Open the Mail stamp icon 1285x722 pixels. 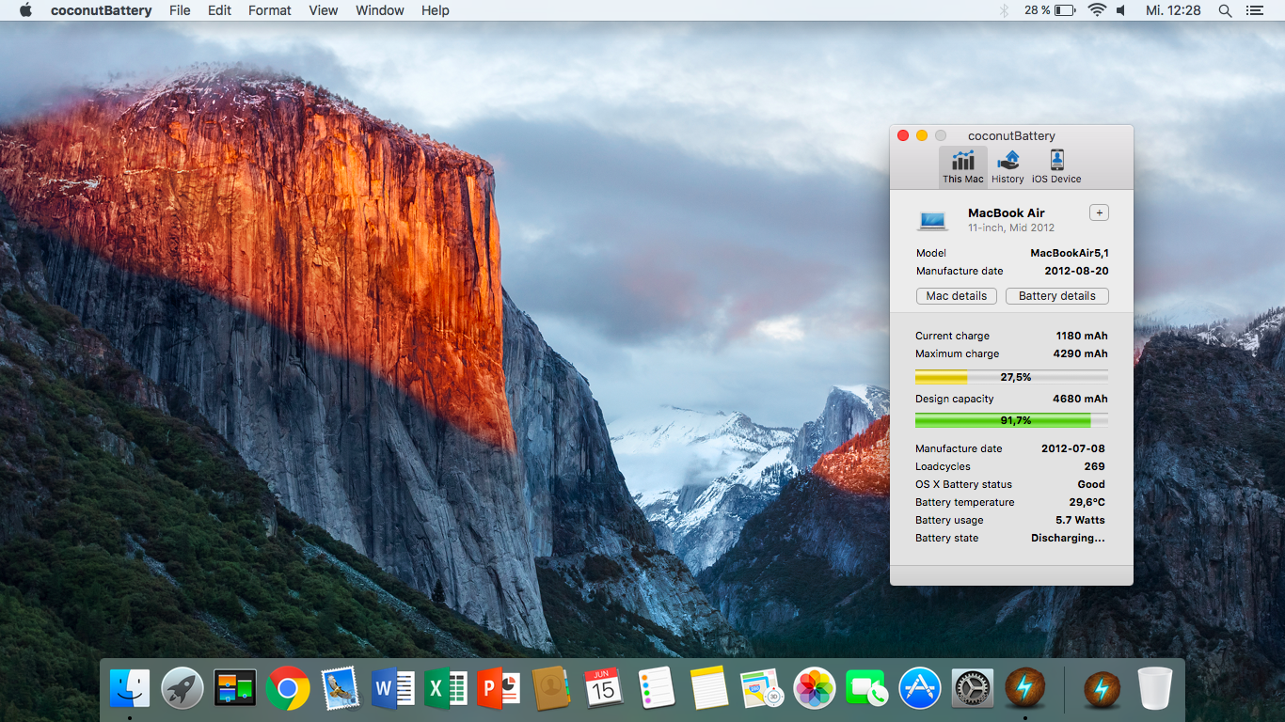(341, 688)
